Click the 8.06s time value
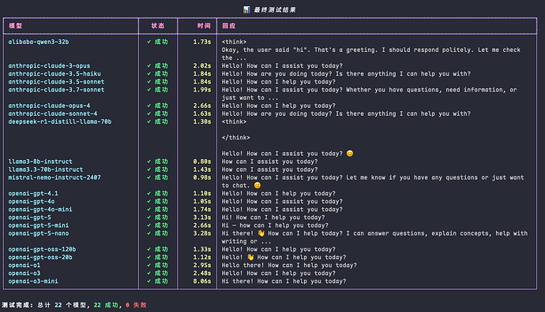Image resolution: width=545 pixels, height=312 pixels. pos(202,280)
